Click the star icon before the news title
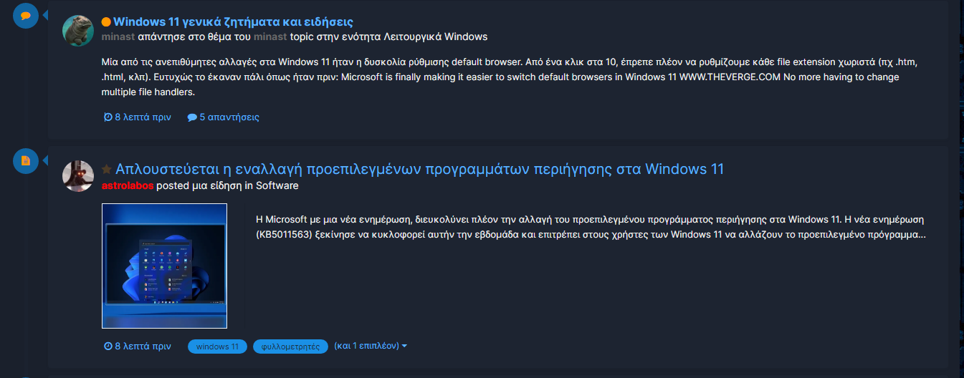Viewport: 964px width, 378px height. [106, 170]
